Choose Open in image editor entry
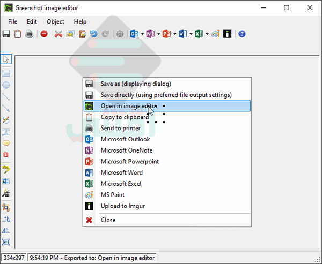This screenshot has width=322, height=264. 167,106
